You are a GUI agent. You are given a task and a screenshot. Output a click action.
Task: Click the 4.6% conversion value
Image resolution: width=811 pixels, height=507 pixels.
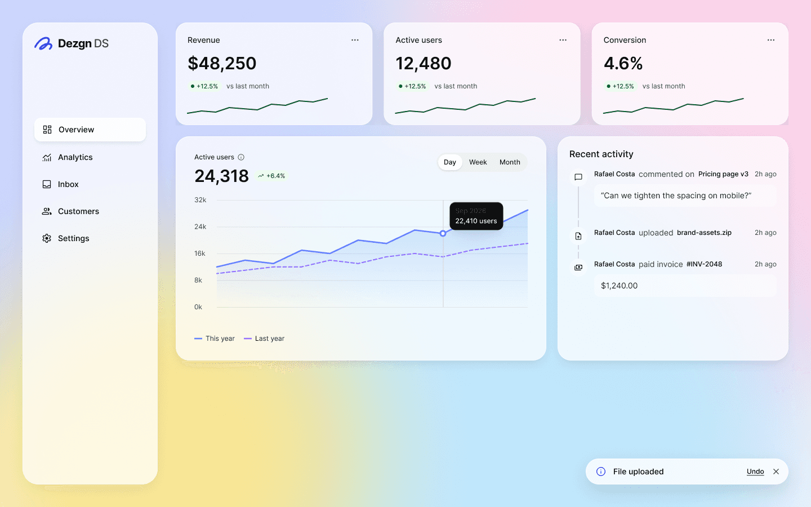[x=623, y=64]
